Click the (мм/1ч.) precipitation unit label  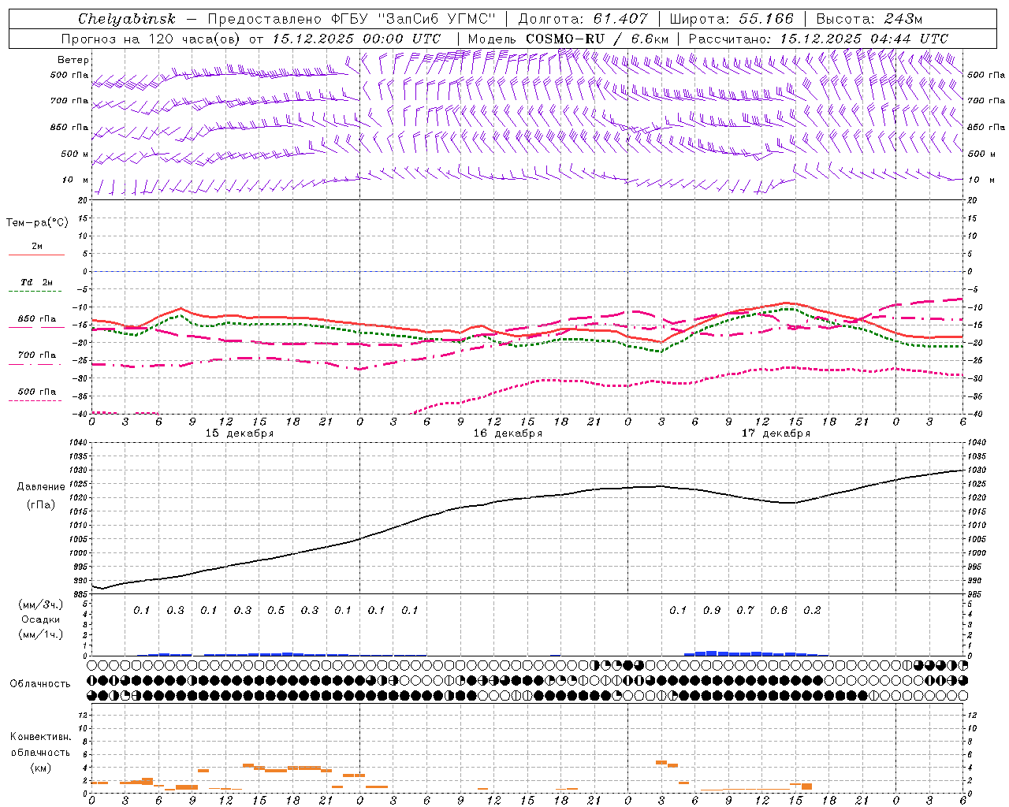tap(41, 634)
